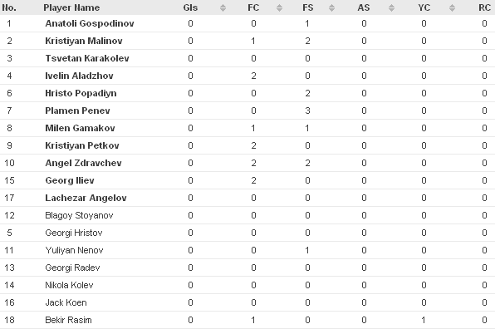Click Angel Zdravchev's name

pos(83,163)
